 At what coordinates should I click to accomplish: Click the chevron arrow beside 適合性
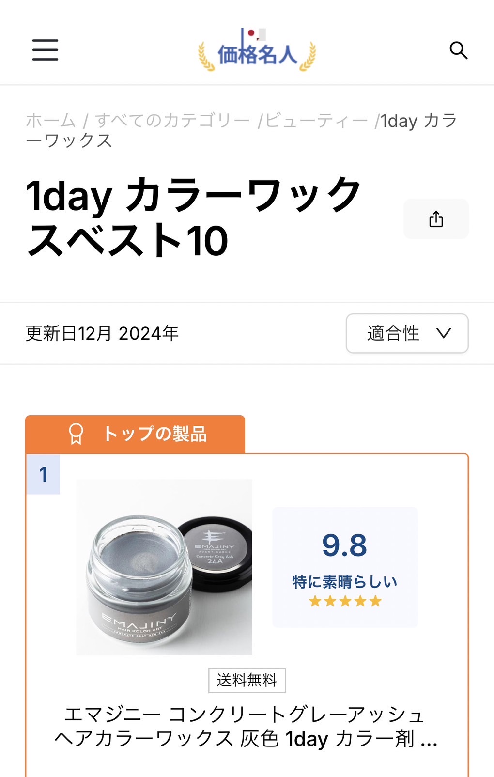[444, 333]
